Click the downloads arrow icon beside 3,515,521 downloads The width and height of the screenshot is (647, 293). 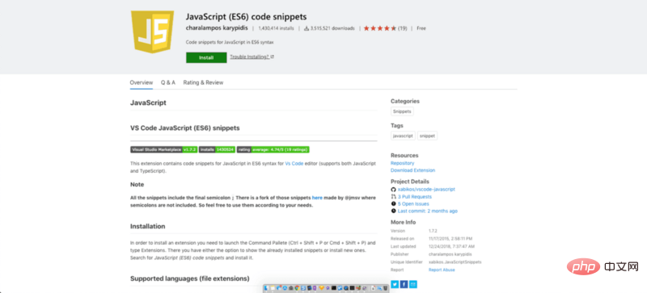[x=307, y=28]
